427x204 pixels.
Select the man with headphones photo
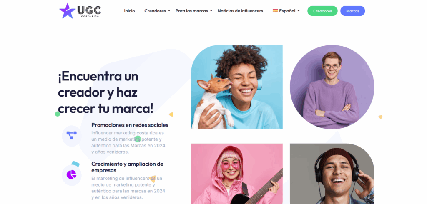(332, 174)
